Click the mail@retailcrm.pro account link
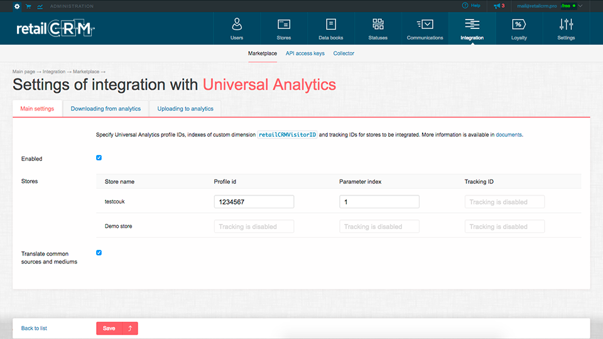Image resolution: width=603 pixels, height=339 pixels. (537, 6)
